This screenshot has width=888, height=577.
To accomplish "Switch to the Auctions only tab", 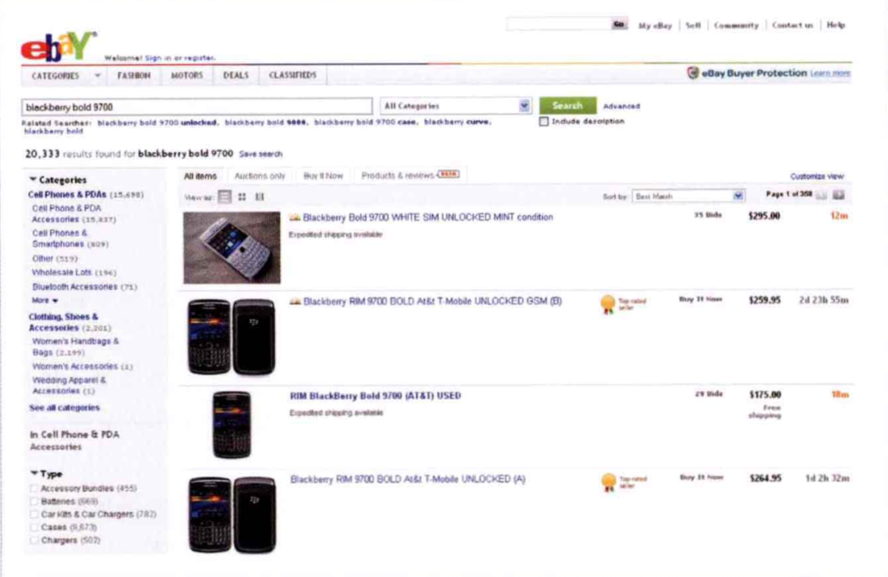I will (x=260, y=175).
